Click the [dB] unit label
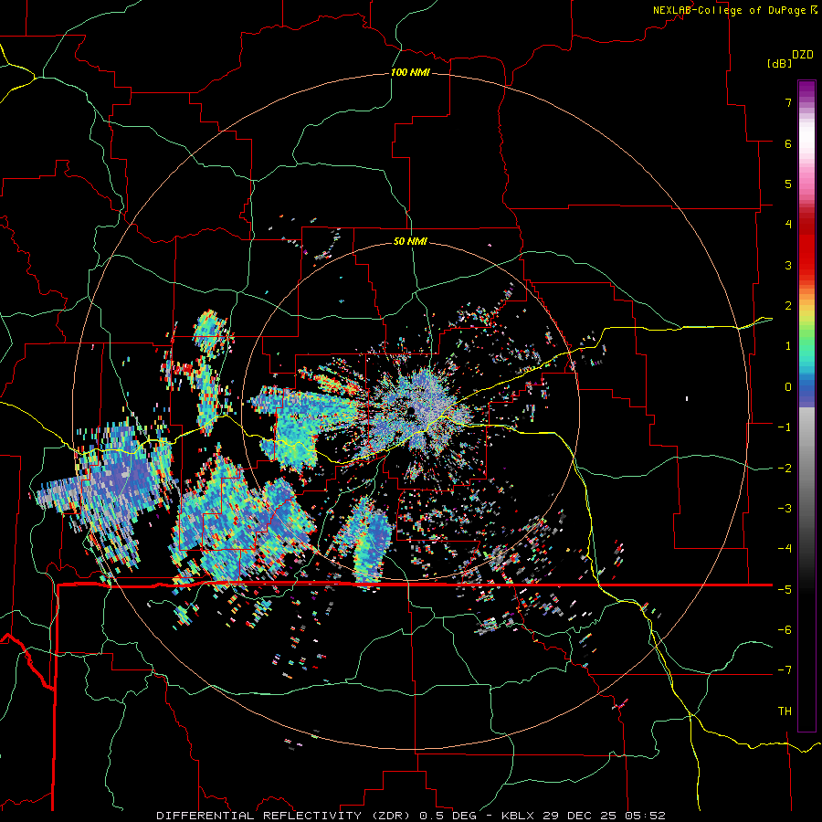The height and width of the screenshot is (822, 822). (779, 63)
